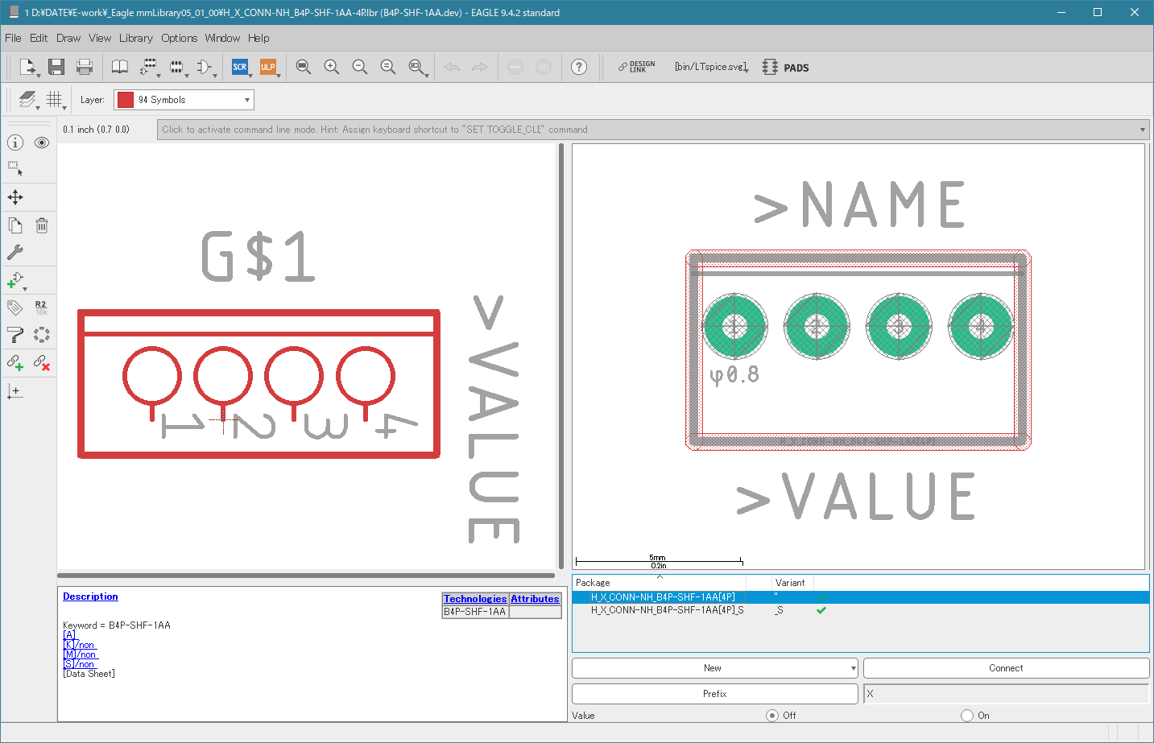Toggle the Show eye icon tool
The height and width of the screenshot is (743, 1154).
(x=42, y=142)
